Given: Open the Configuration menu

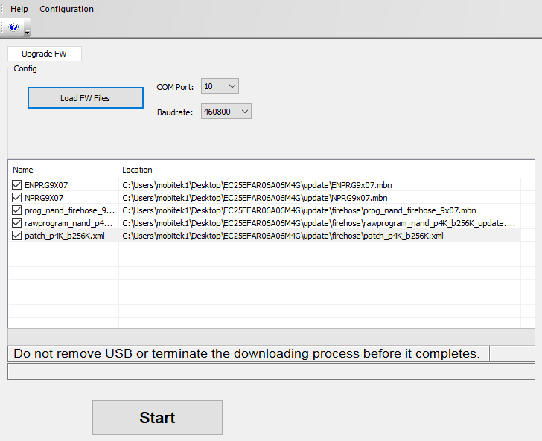Looking at the screenshot, I should [x=66, y=9].
